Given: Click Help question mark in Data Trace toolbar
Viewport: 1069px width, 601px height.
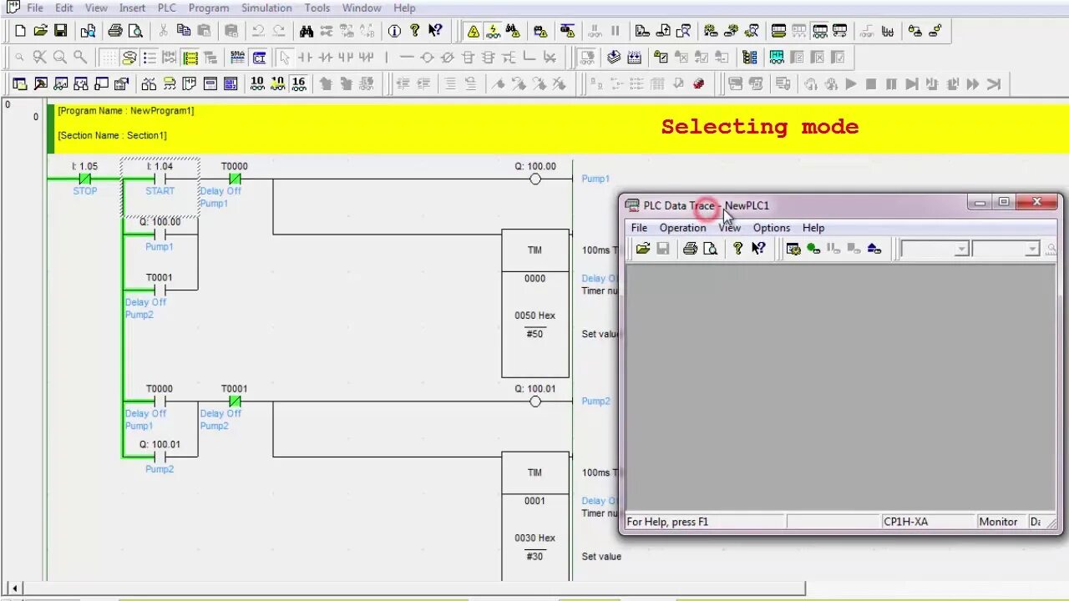Looking at the screenshot, I should tap(737, 249).
